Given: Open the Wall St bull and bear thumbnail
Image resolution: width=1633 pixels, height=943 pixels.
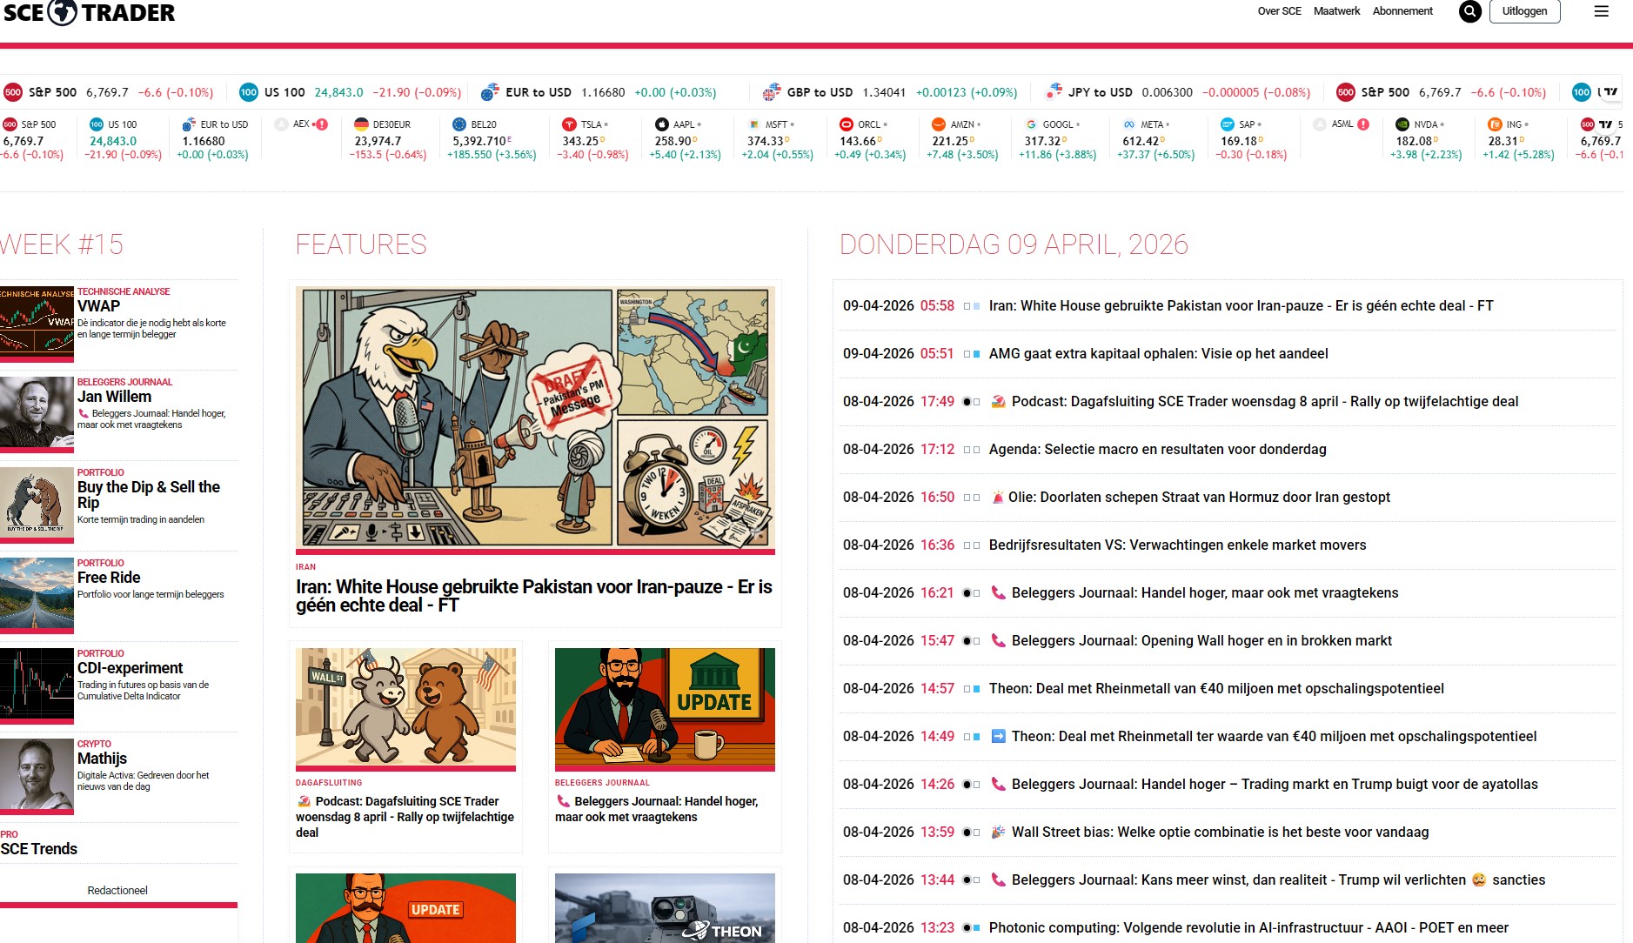Looking at the screenshot, I should coord(405,708).
